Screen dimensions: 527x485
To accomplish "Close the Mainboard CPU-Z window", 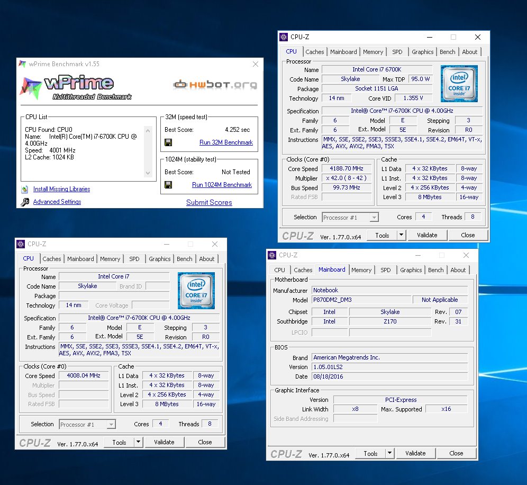I will 466,255.
